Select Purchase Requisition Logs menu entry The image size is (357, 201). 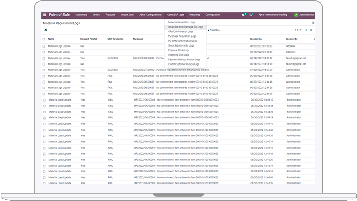(182, 36)
